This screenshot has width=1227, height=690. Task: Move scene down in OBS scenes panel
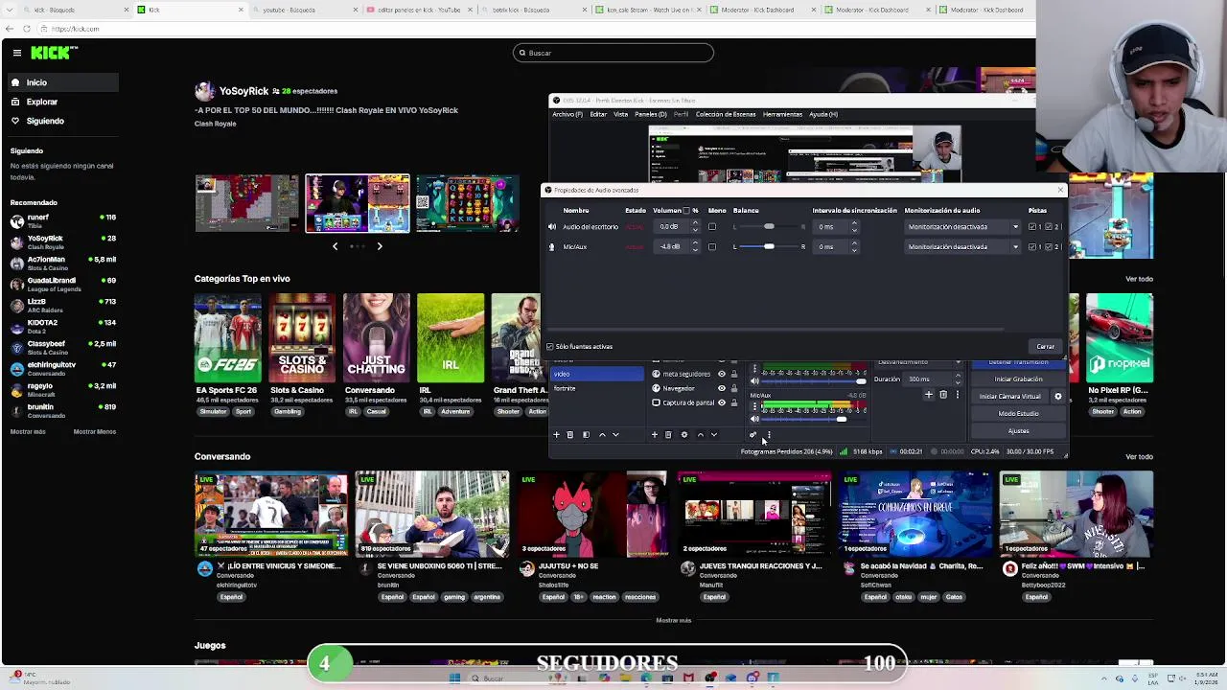615,435
